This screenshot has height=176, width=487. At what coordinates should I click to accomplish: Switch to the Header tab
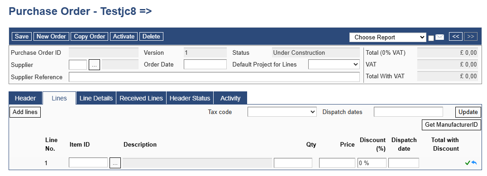(x=25, y=98)
